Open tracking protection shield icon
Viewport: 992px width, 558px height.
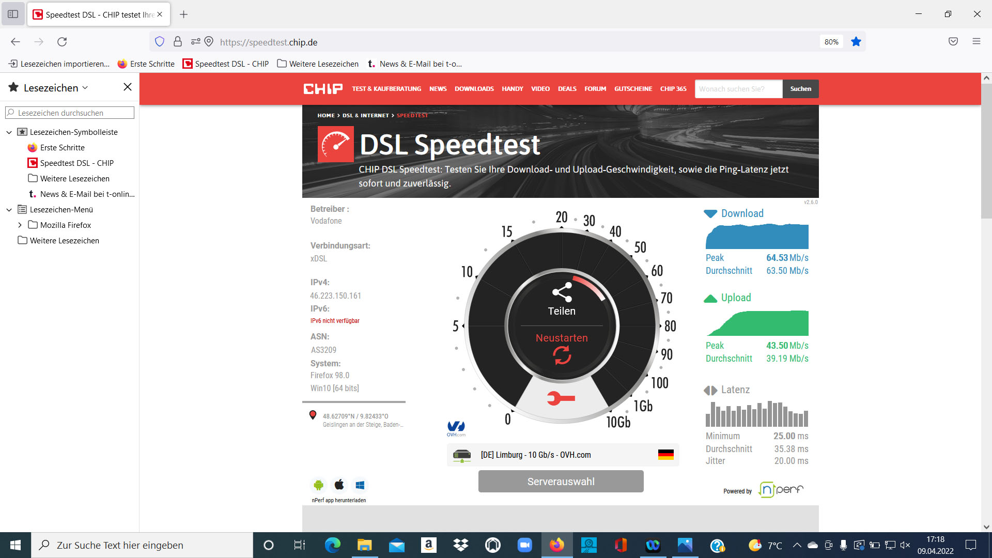pyautogui.click(x=160, y=42)
